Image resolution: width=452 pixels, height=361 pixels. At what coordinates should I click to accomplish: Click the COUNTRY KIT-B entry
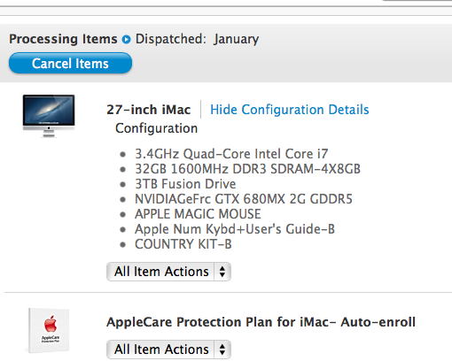pos(183,244)
